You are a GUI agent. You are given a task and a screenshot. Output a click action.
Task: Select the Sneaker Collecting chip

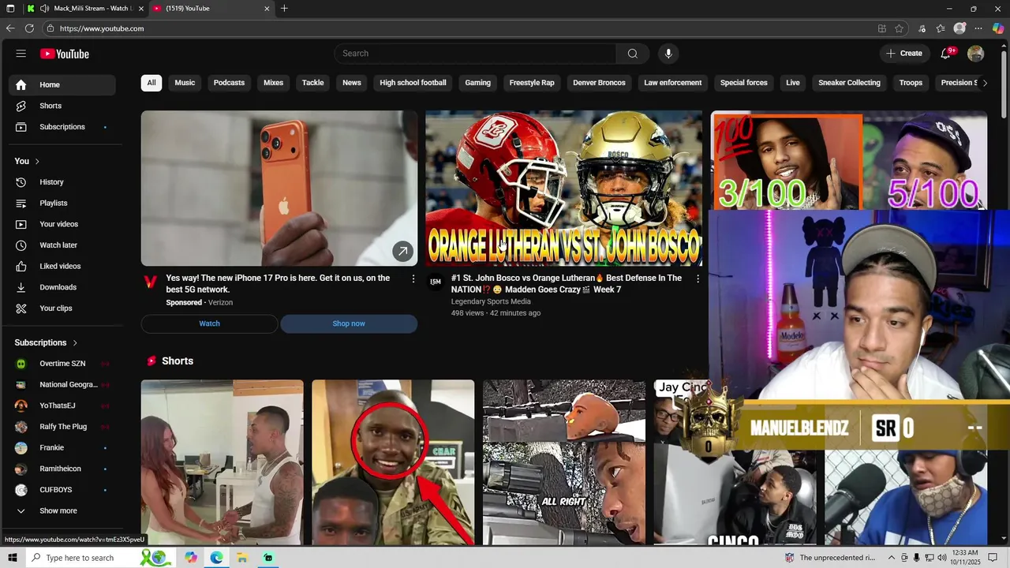point(849,83)
